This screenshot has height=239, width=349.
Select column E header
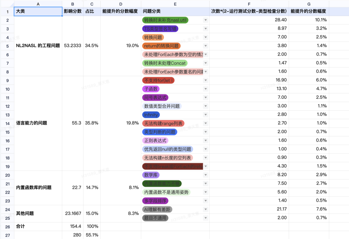(175, 4)
